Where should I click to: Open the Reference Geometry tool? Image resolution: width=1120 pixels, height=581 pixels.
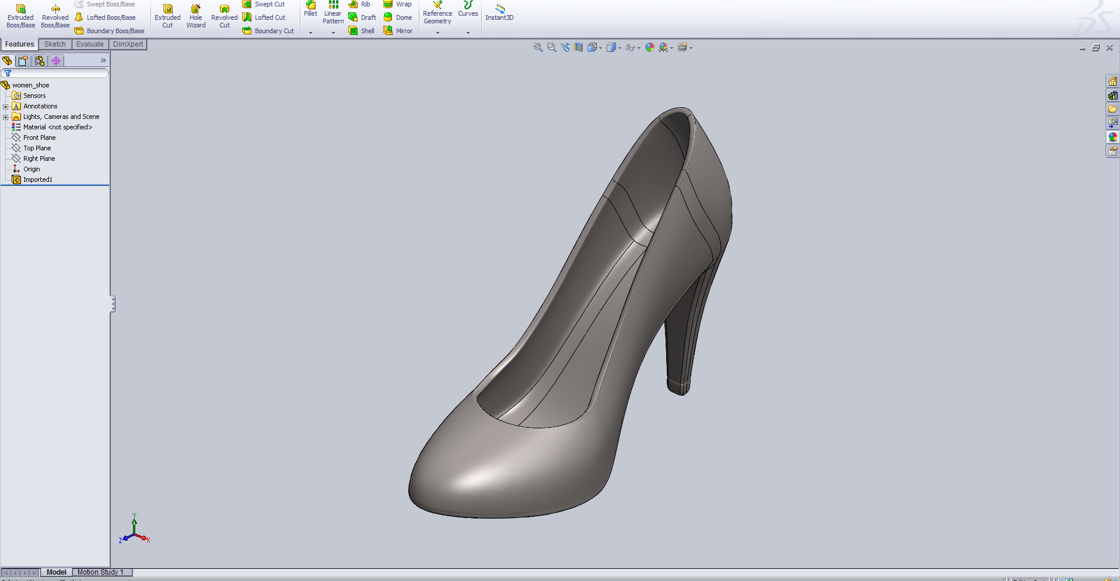tap(437, 13)
